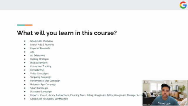This screenshot has width=188, height=106.
Task: Click the 'Keyword Research' list item
Action: (40, 48)
